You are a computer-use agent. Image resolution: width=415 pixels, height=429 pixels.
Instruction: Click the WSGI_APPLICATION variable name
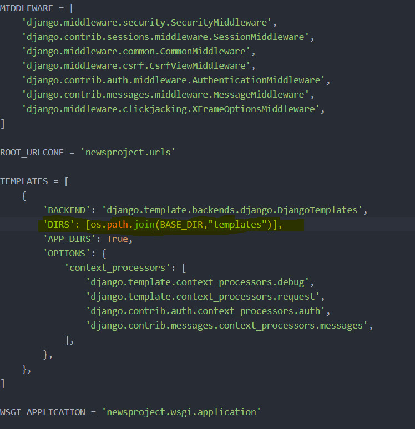pyautogui.click(x=43, y=412)
